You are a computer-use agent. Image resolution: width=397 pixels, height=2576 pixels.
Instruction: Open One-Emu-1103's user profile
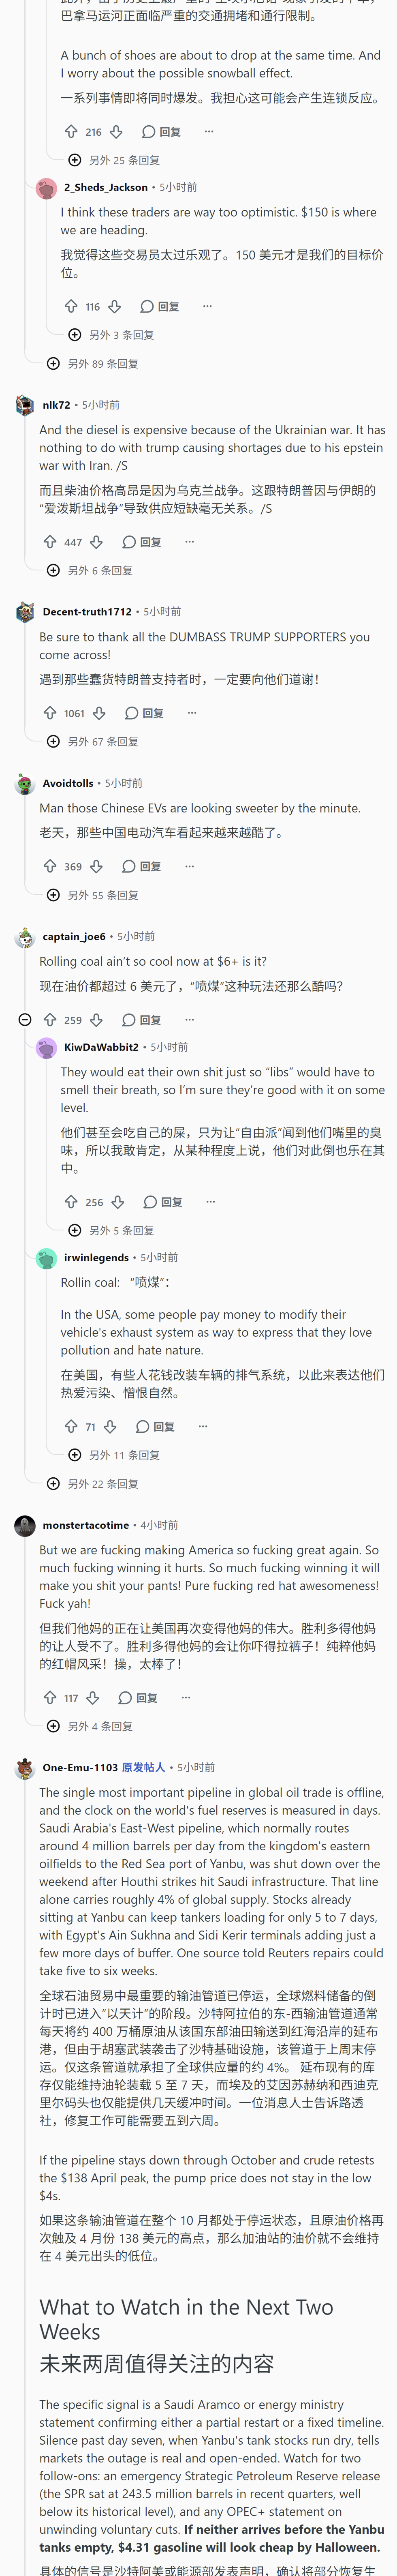click(x=80, y=1767)
